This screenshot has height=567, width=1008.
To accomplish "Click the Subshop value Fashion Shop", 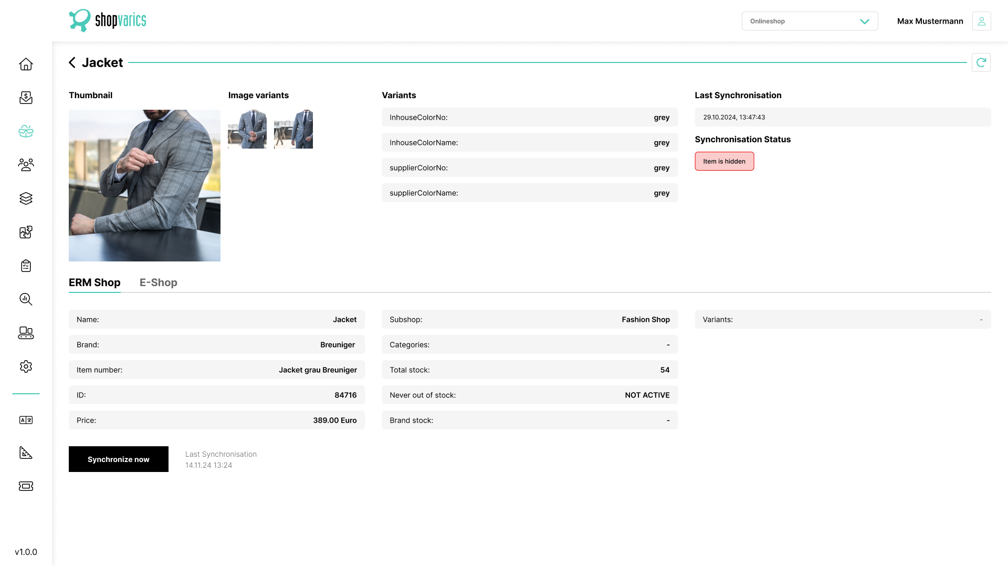I will (x=646, y=319).
